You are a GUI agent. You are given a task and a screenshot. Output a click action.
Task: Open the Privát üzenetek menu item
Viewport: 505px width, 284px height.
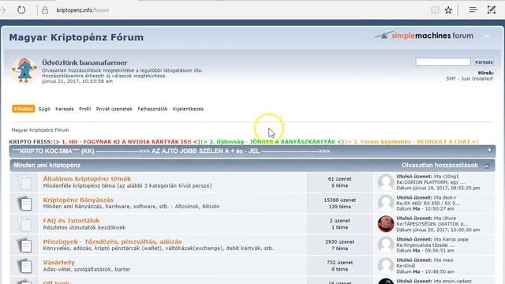point(114,109)
